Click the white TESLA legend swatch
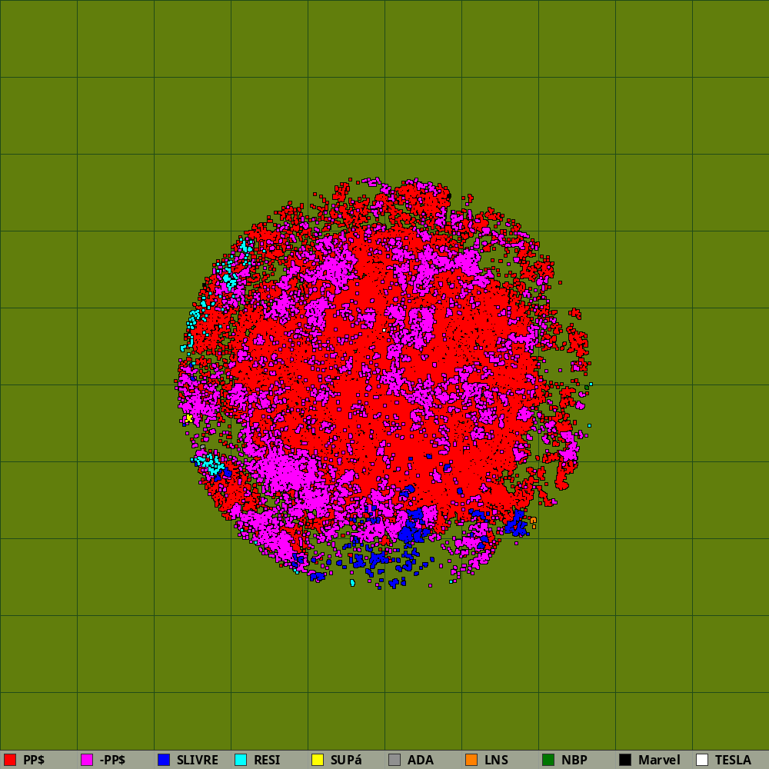 pyautogui.click(x=702, y=760)
